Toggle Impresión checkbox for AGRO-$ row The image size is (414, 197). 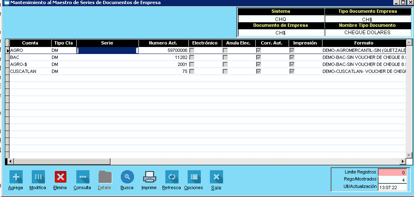coord(292,64)
